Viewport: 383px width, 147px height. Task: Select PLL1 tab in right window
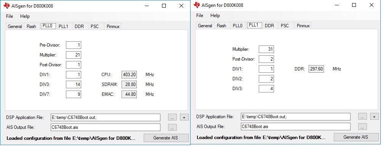pos(255,25)
